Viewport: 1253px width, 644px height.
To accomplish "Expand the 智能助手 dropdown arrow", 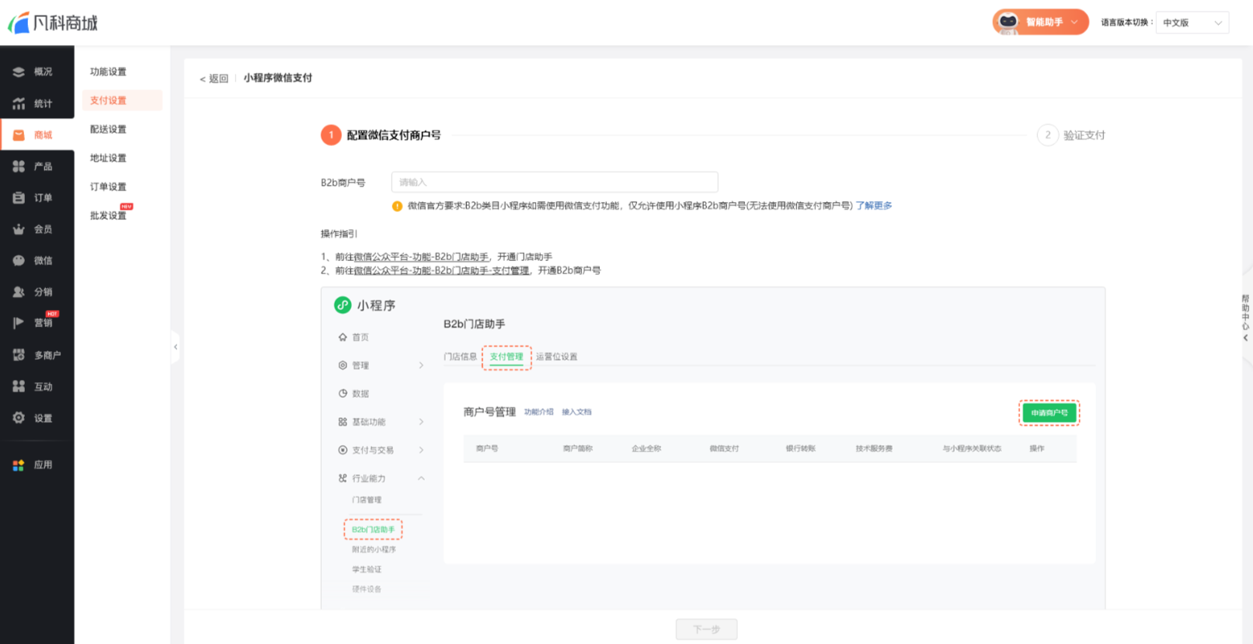I will coord(1074,23).
